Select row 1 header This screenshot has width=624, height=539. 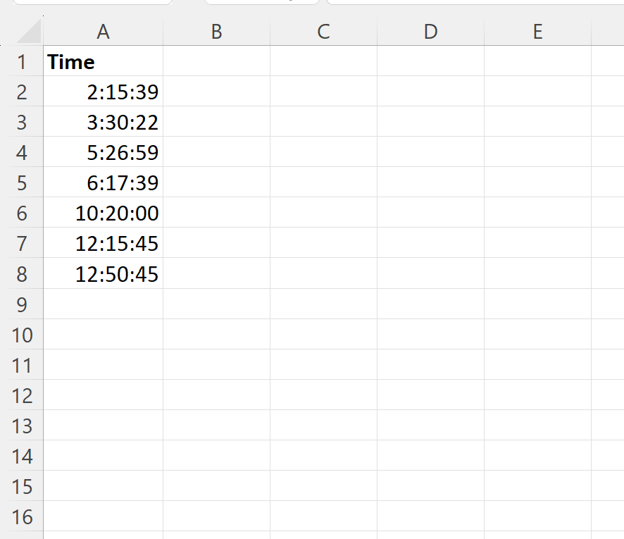pyautogui.click(x=22, y=61)
